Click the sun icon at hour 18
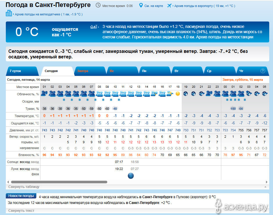The height and width of the screenshot is (215, 273). pos(178,94)
